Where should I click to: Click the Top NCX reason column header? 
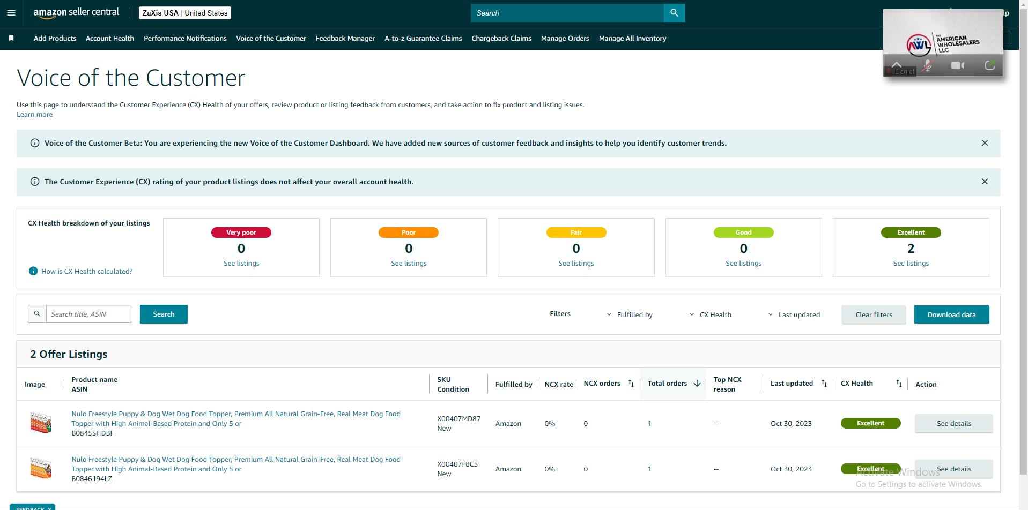[727, 384]
